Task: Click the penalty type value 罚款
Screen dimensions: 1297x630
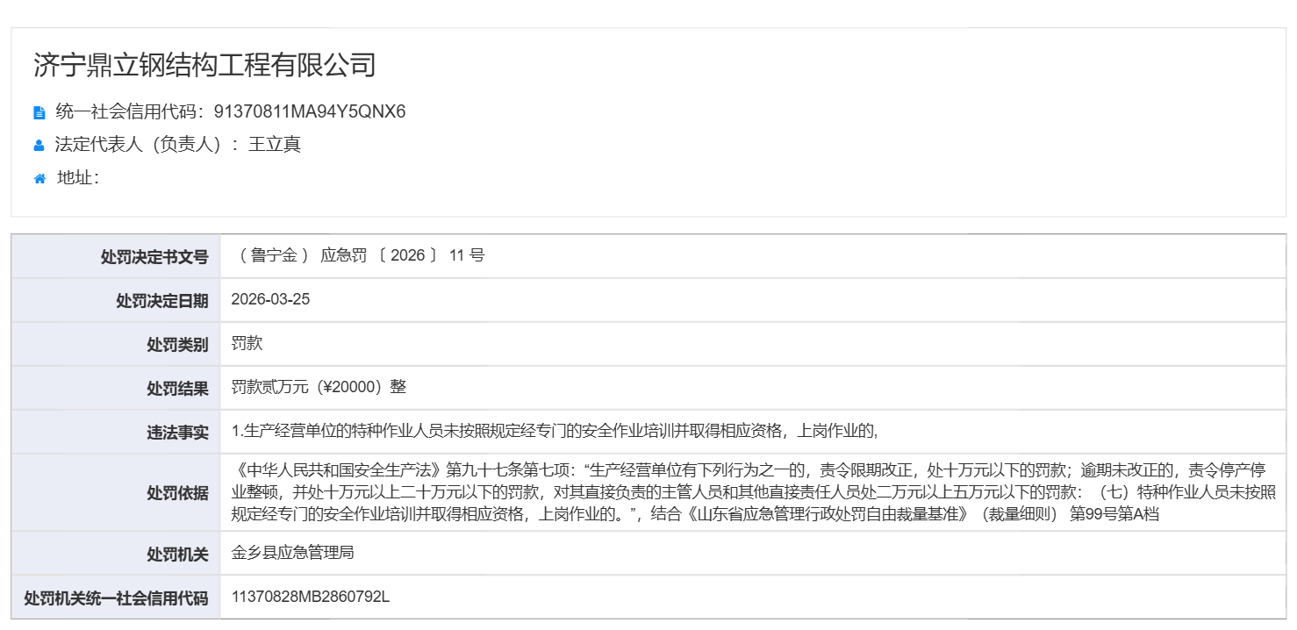Action: click(247, 343)
